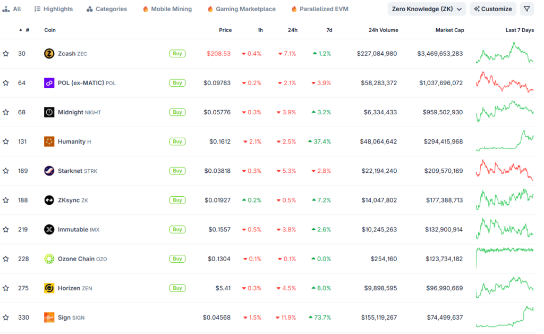
Task: Favorite Zcash using its star icon
Action: (x=6, y=54)
